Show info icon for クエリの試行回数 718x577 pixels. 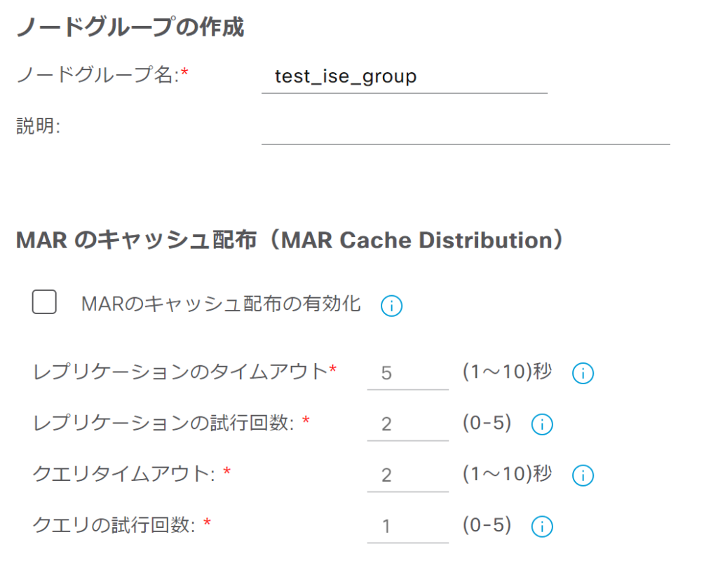coord(542,527)
